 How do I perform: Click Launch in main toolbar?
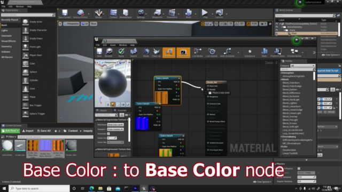(219, 14)
